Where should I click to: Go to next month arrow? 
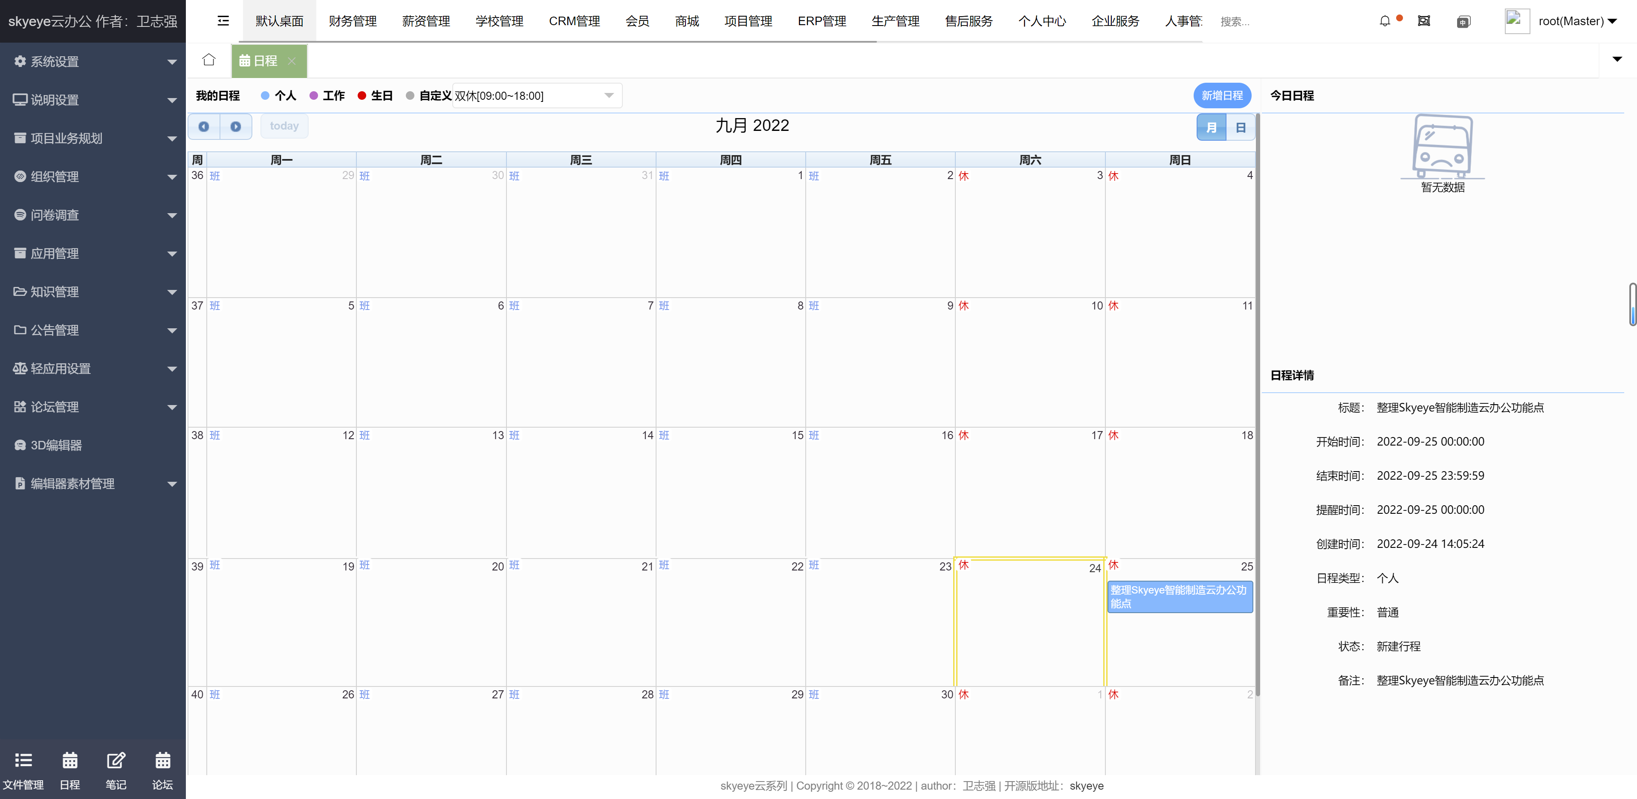click(236, 127)
